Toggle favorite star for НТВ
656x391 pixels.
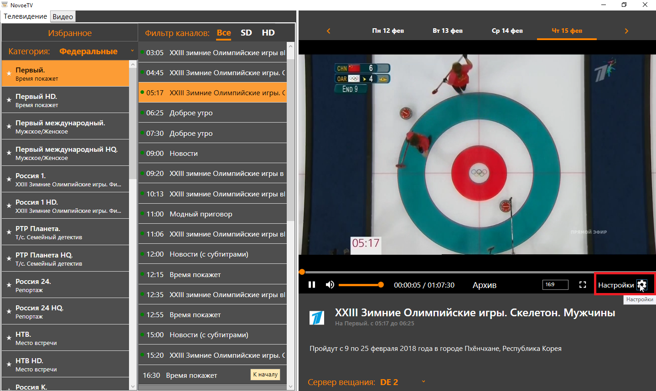pos(9,338)
